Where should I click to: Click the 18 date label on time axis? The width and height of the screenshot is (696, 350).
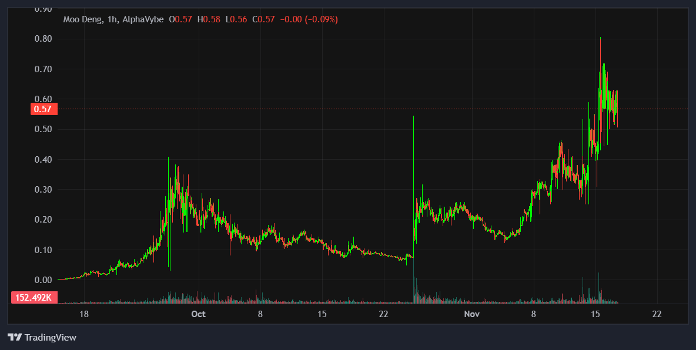pos(84,314)
